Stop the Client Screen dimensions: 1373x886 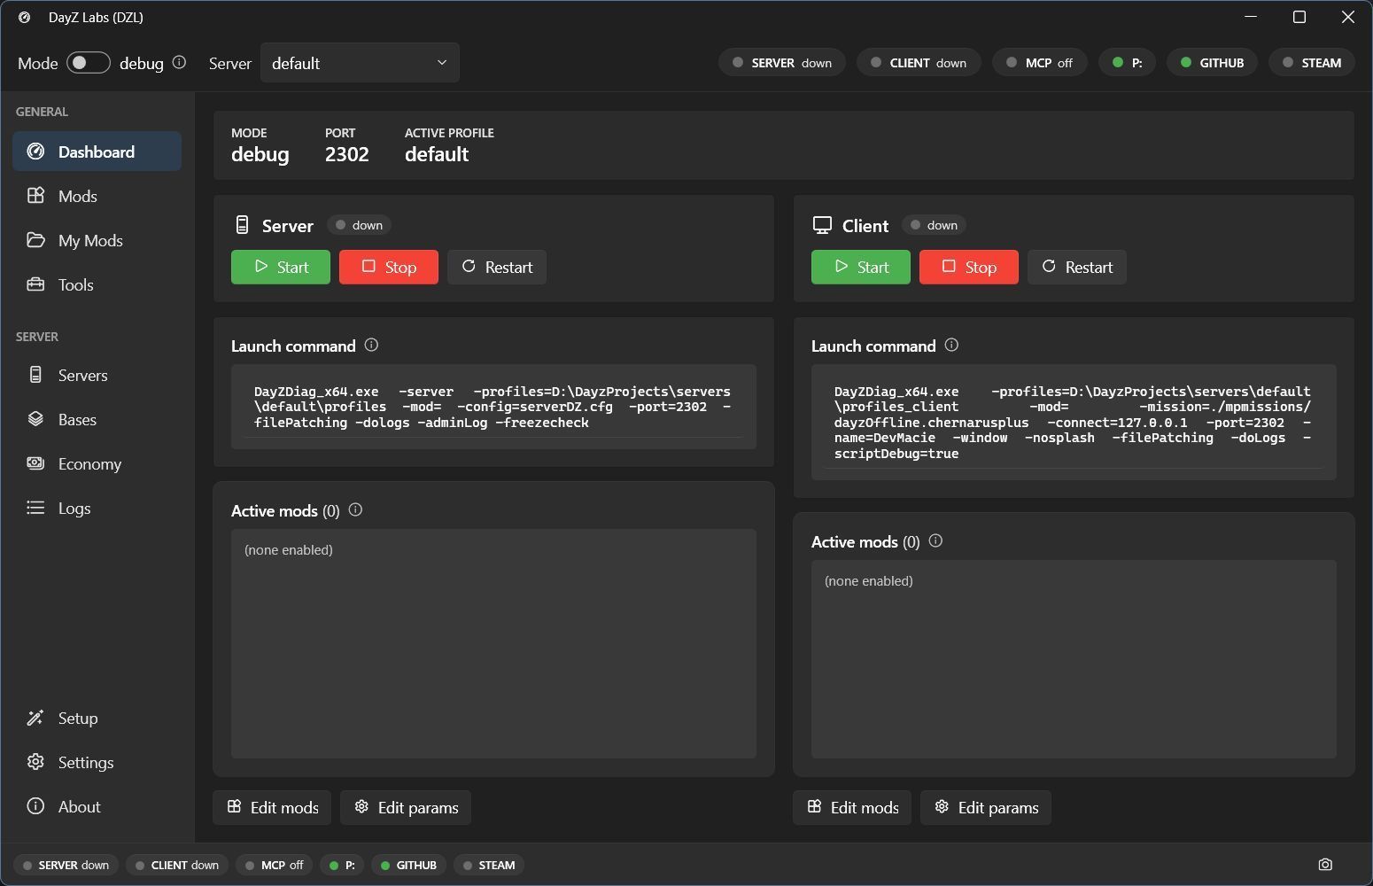pos(969,267)
